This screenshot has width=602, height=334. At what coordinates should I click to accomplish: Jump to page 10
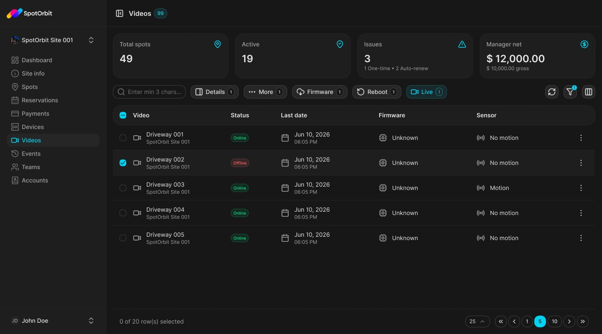pyautogui.click(x=554, y=321)
